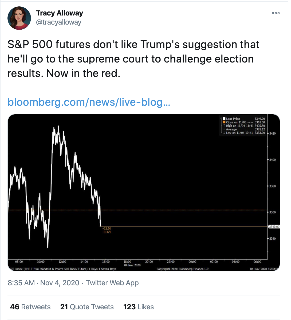Open the Tracy Alloway display name
The image size is (291, 320).
point(60,13)
